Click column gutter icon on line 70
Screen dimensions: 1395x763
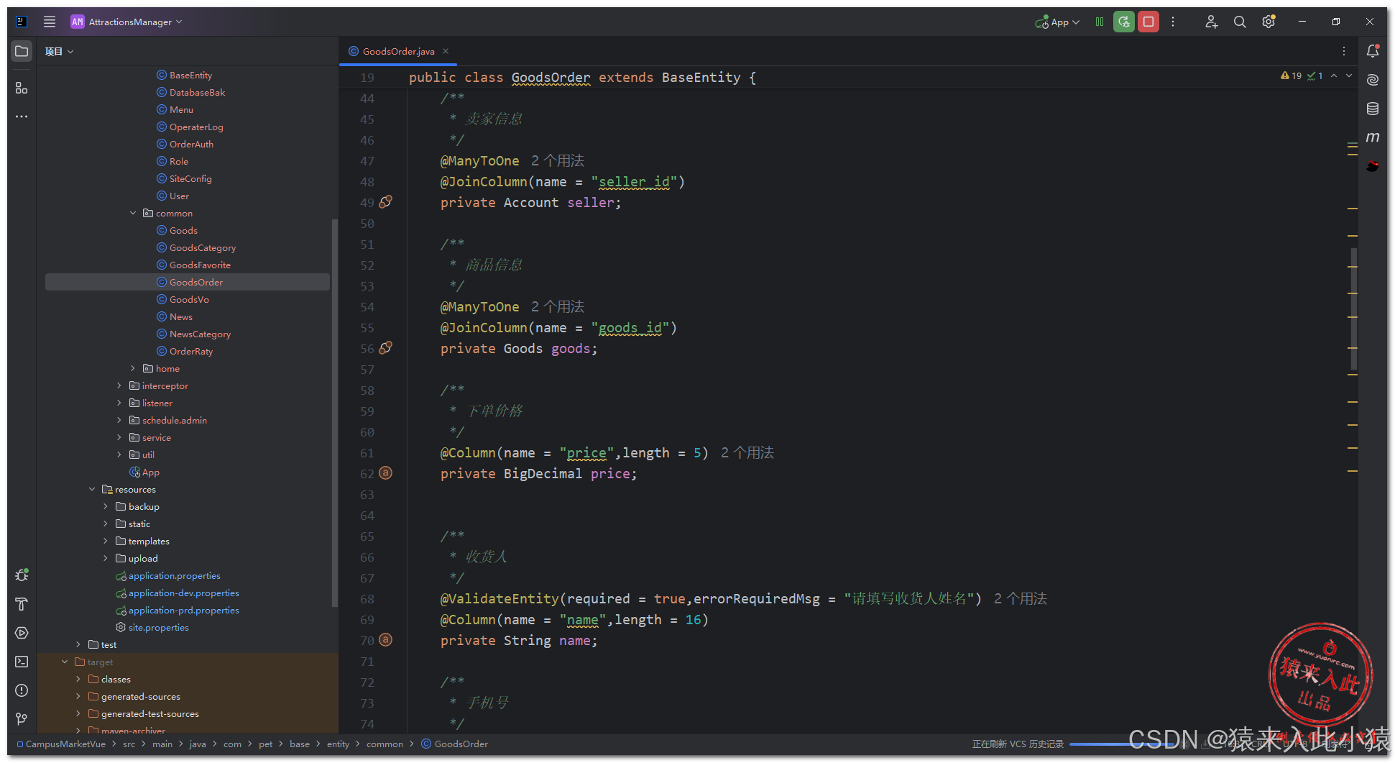click(386, 640)
